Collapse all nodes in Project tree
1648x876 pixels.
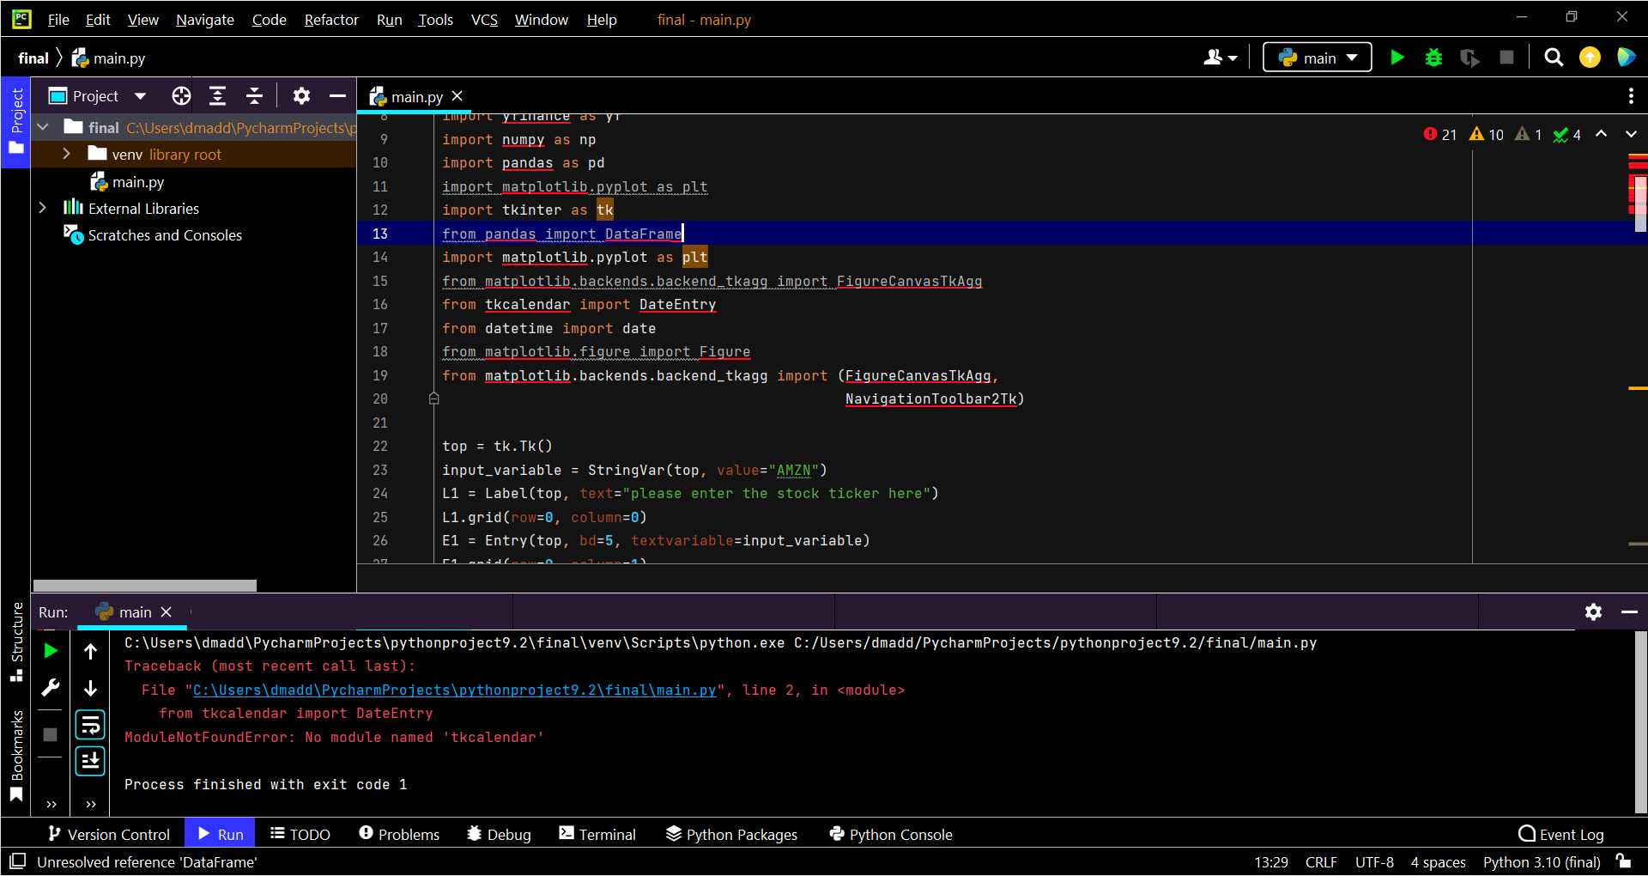(254, 95)
